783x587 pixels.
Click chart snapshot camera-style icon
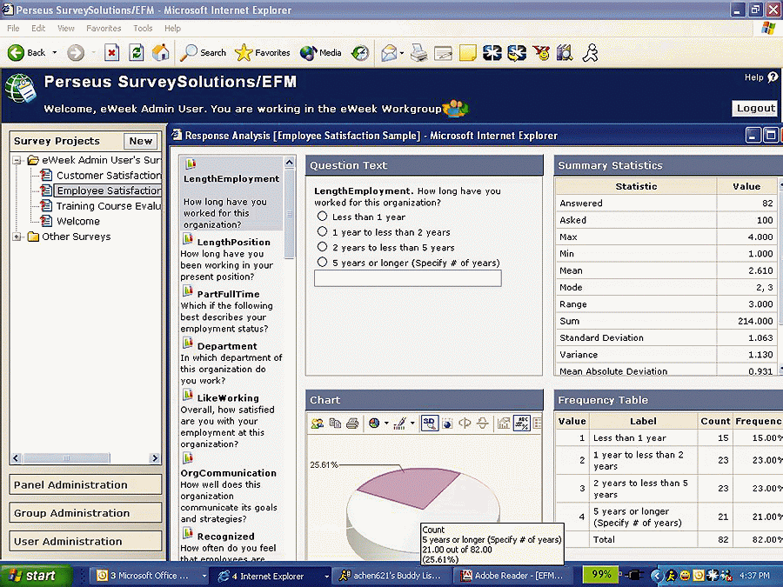[x=447, y=424]
